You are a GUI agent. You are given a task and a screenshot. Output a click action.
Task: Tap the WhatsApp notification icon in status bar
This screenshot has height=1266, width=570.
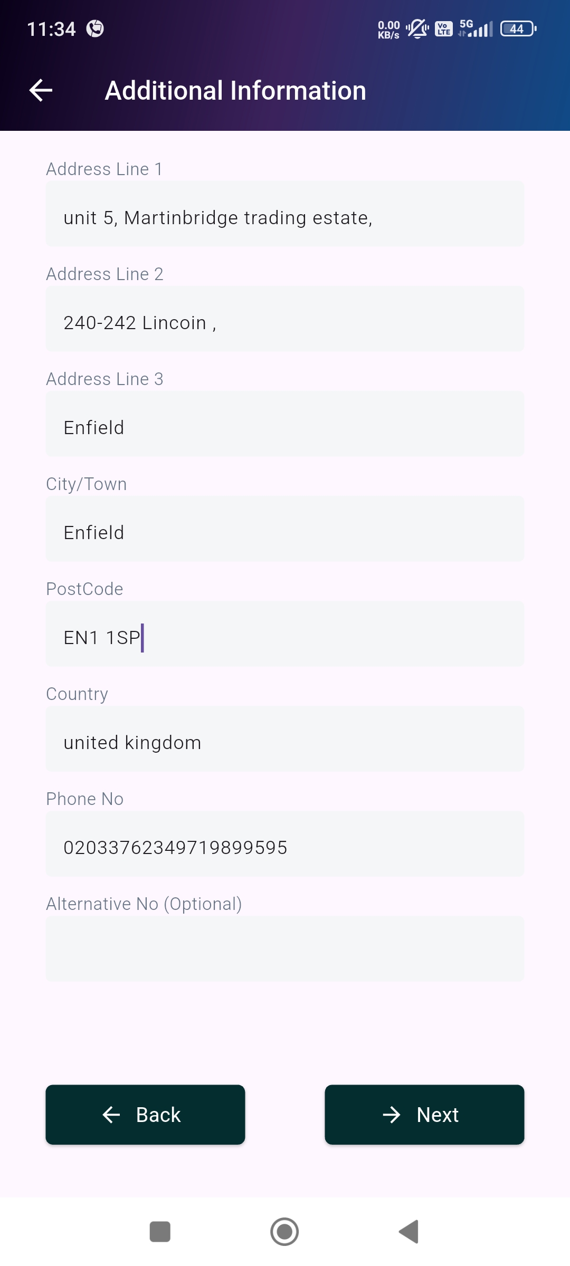95,28
